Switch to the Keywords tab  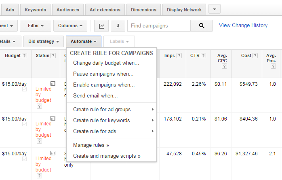point(36,10)
